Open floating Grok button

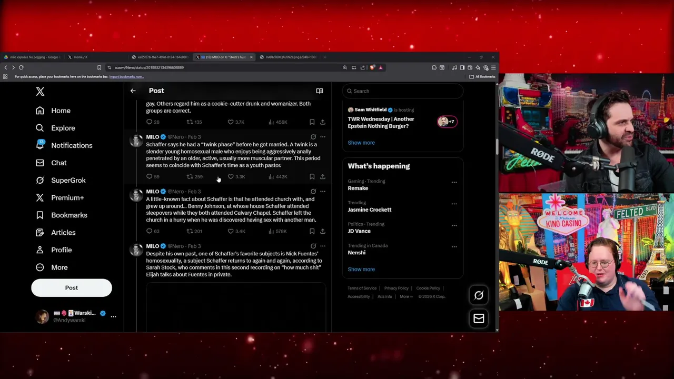(479, 295)
